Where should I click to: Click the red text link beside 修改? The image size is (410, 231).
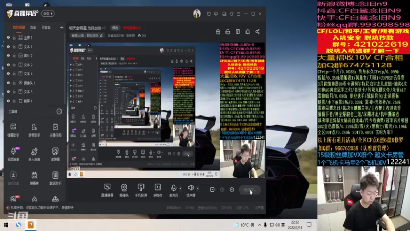click(x=132, y=28)
